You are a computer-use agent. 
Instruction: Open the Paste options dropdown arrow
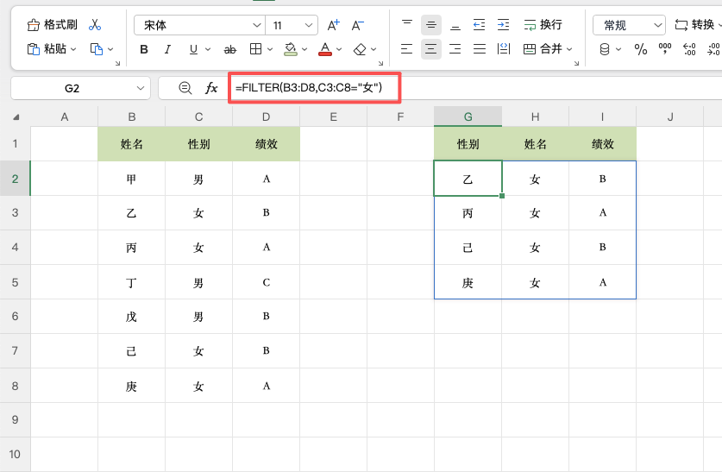73,49
